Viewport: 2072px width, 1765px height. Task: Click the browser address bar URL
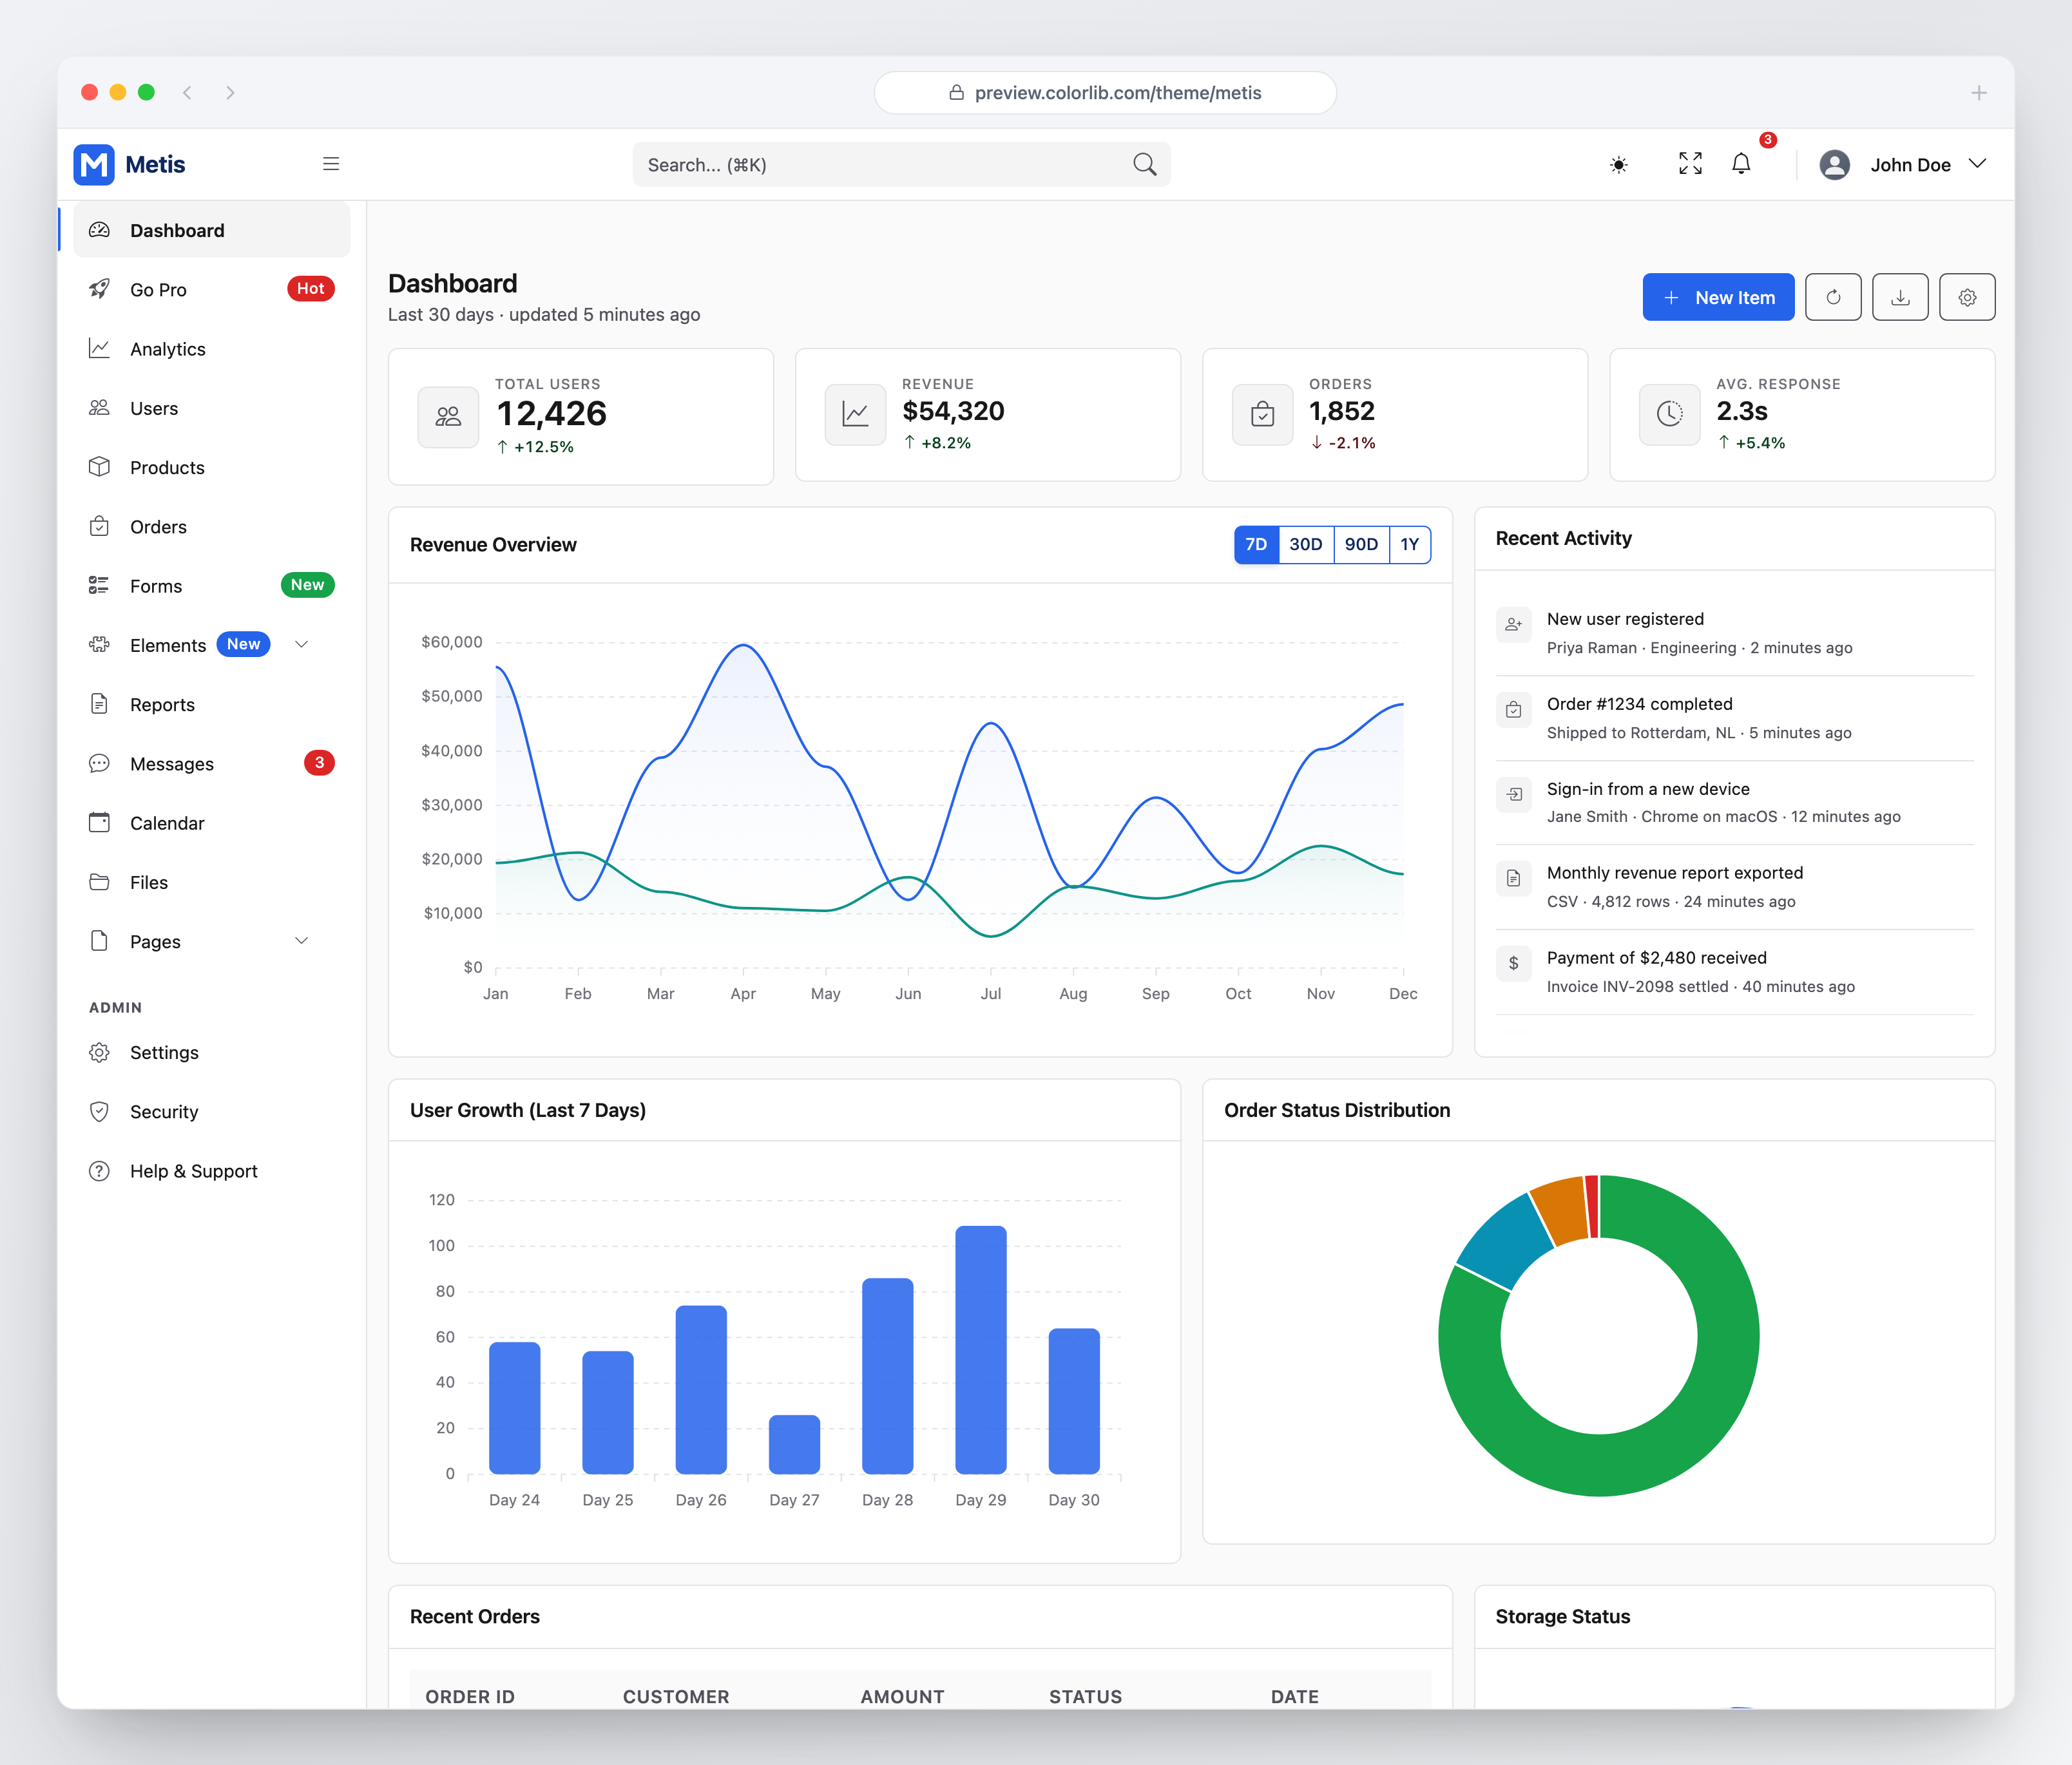1105,92
